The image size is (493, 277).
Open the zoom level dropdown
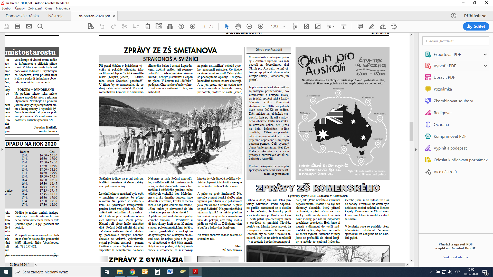point(284,26)
